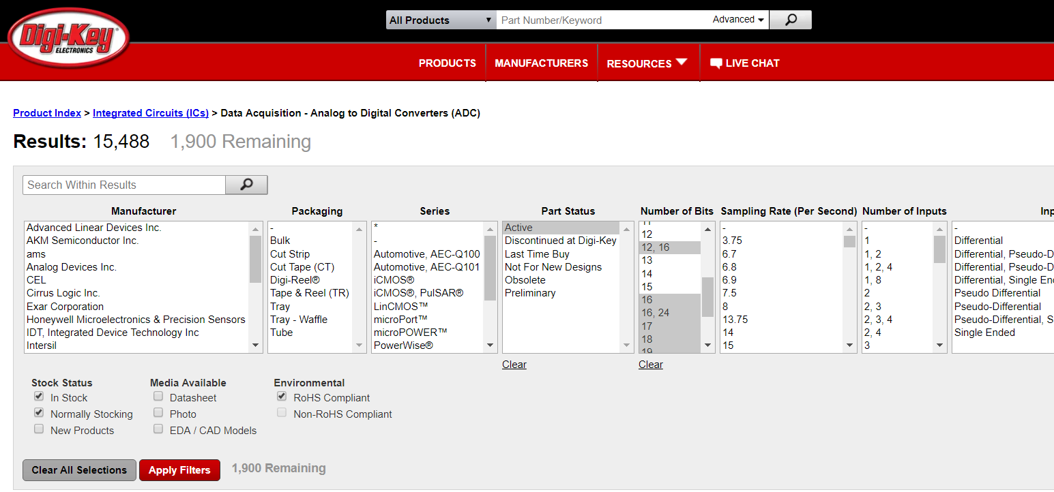Select Exar Corporation manufacturer
The image size is (1054, 492).
[x=137, y=307]
